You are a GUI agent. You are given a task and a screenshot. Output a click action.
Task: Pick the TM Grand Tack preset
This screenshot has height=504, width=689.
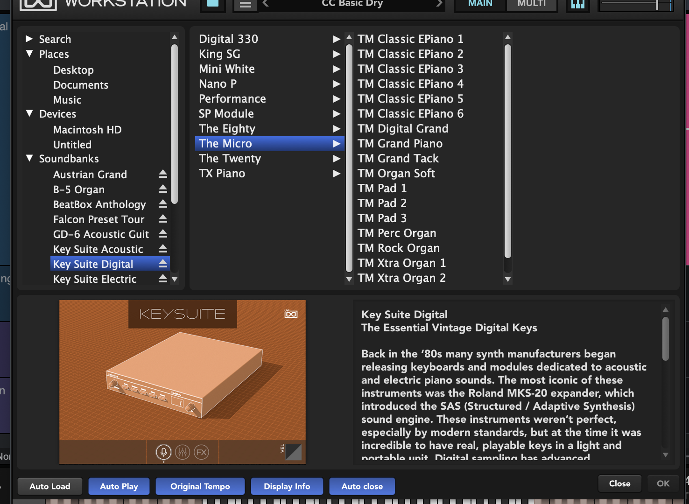398,158
